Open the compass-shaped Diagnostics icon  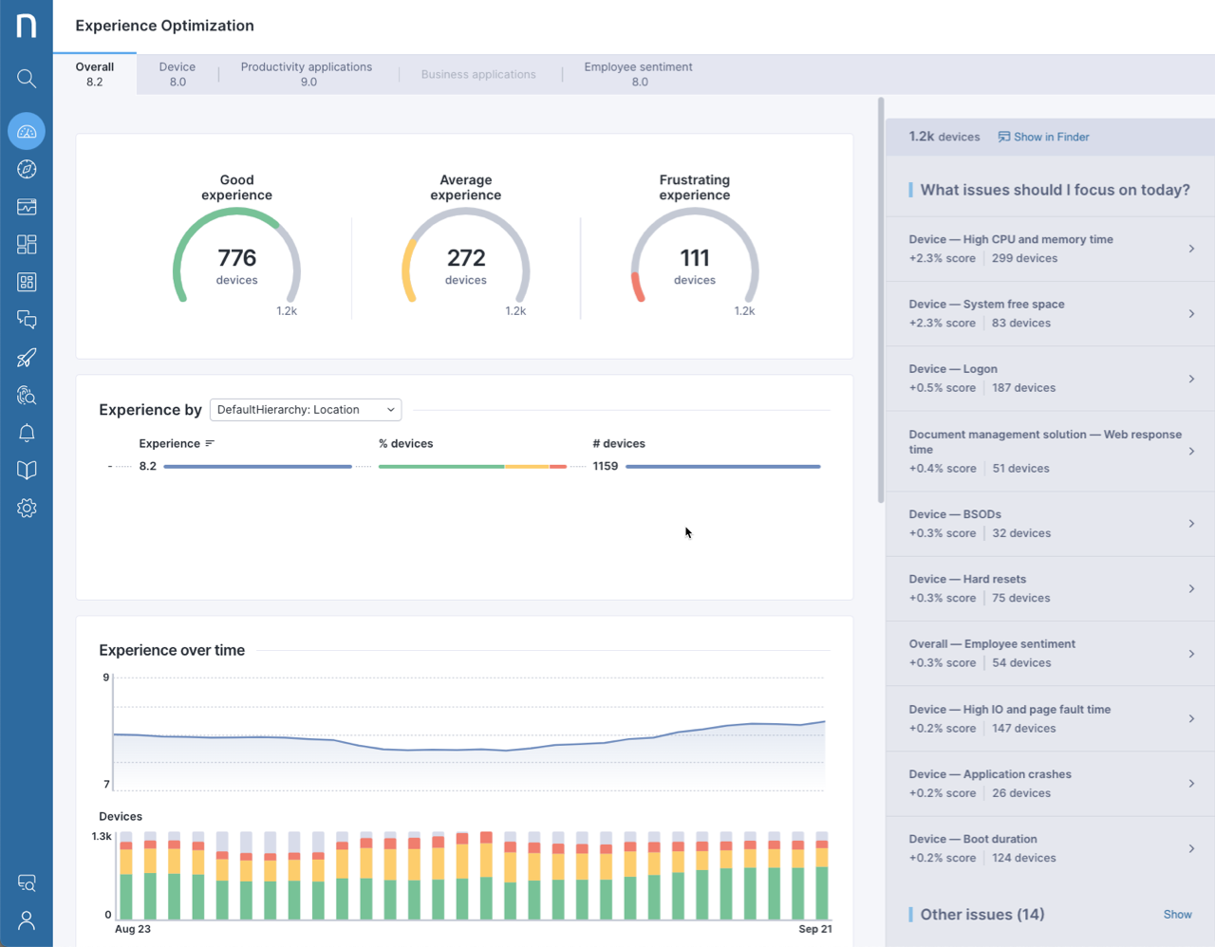point(26,168)
